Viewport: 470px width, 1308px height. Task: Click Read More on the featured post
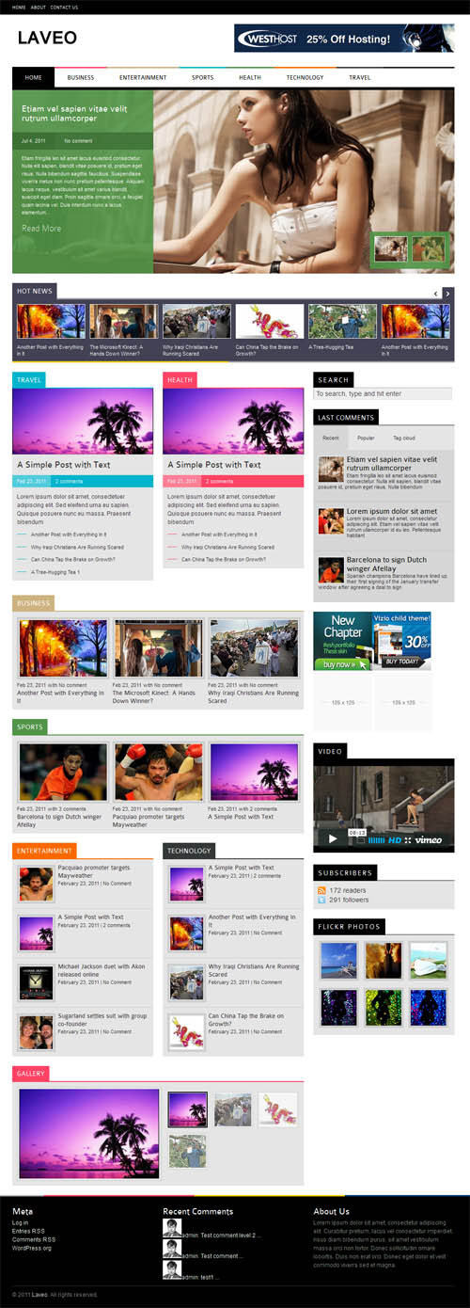[41, 228]
